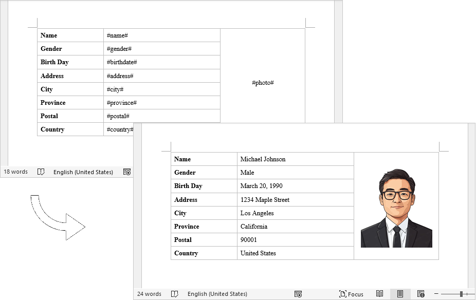This screenshot has width=476, height=300.
Task: Select Print Layout view icon
Action: tap(400, 294)
